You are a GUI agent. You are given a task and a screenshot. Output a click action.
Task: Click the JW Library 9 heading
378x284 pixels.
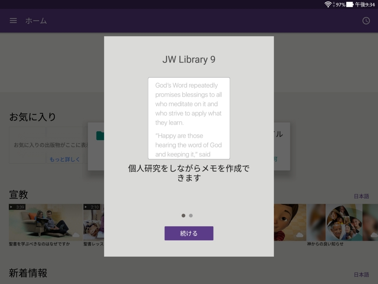[x=189, y=60]
